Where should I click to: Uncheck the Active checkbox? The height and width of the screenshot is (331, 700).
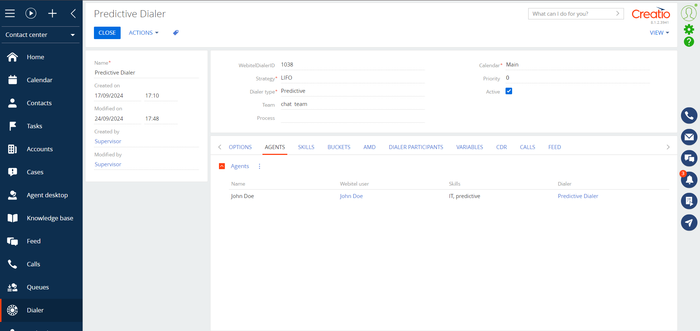tap(509, 91)
